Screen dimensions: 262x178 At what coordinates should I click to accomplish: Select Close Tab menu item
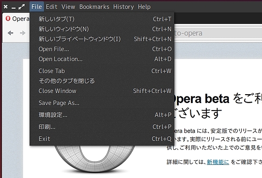coord(102,71)
